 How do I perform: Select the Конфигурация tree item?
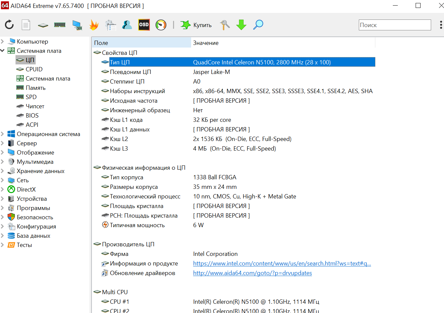click(36, 226)
